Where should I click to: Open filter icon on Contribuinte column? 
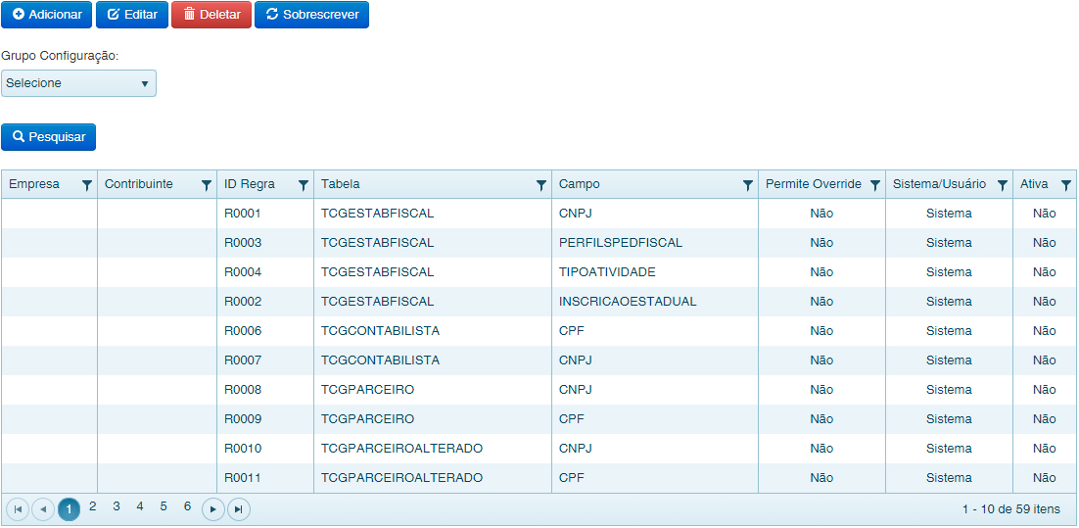point(206,185)
